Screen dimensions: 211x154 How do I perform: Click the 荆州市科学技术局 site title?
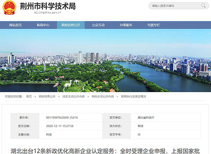coord(48,6)
